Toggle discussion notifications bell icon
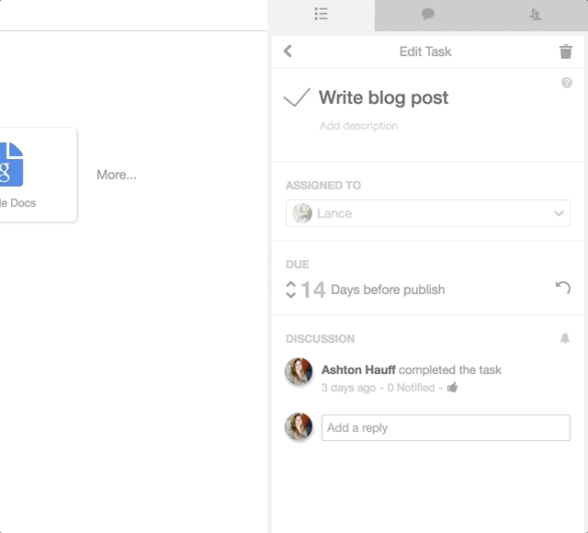This screenshot has width=588, height=533. [565, 338]
